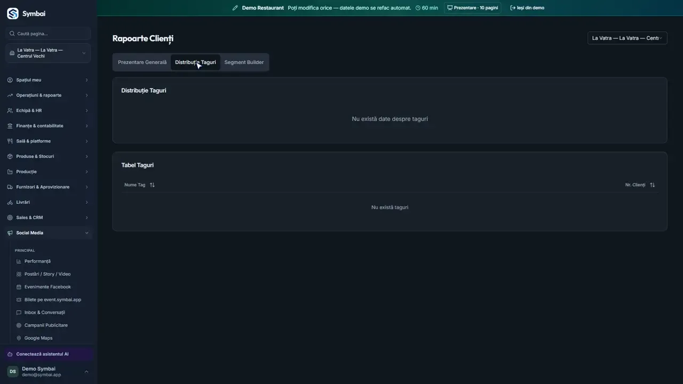Click Conectează asistentul AI button
The image size is (683, 384).
[48, 354]
